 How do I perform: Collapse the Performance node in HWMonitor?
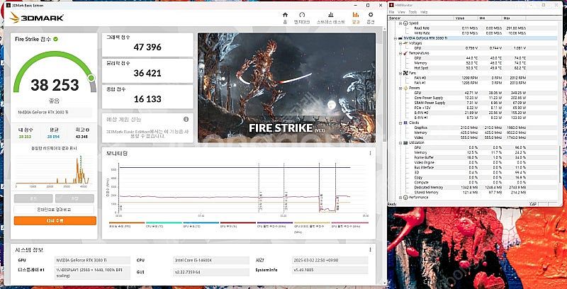[400, 198]
